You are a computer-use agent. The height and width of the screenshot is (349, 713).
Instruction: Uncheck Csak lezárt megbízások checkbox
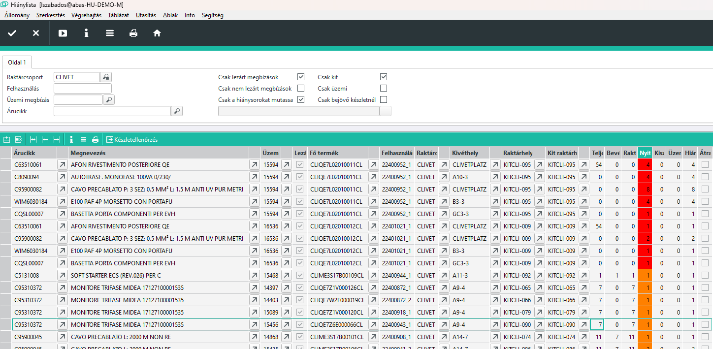click(x=301, y=77)
